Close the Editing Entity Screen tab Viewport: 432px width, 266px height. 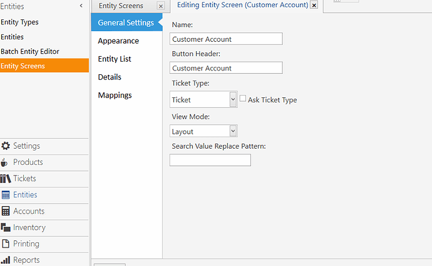[x=314, y=5]
